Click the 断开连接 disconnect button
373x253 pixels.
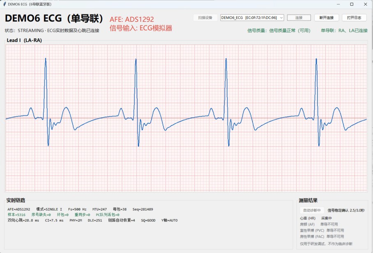point(327,18)
